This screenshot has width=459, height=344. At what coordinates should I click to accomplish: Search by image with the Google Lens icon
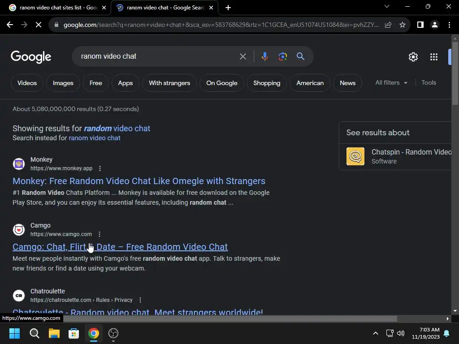282,56
